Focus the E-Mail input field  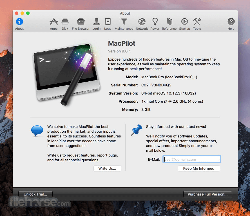click(192, 159)
